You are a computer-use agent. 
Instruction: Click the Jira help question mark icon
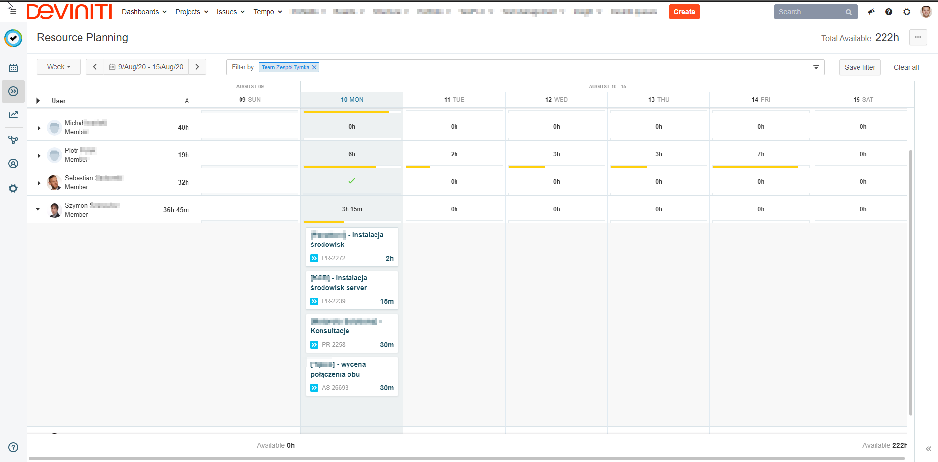(x=889, y=12)
